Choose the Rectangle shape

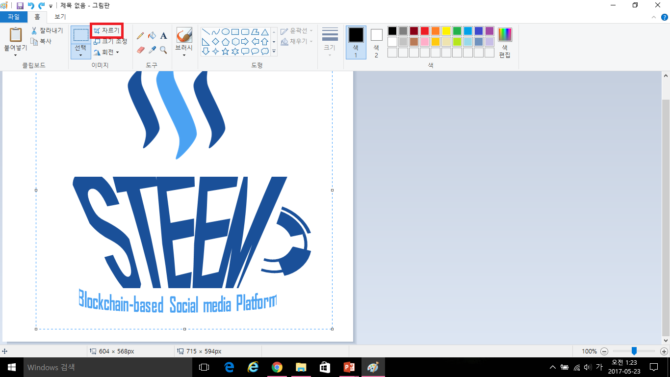tap(235, 32)
